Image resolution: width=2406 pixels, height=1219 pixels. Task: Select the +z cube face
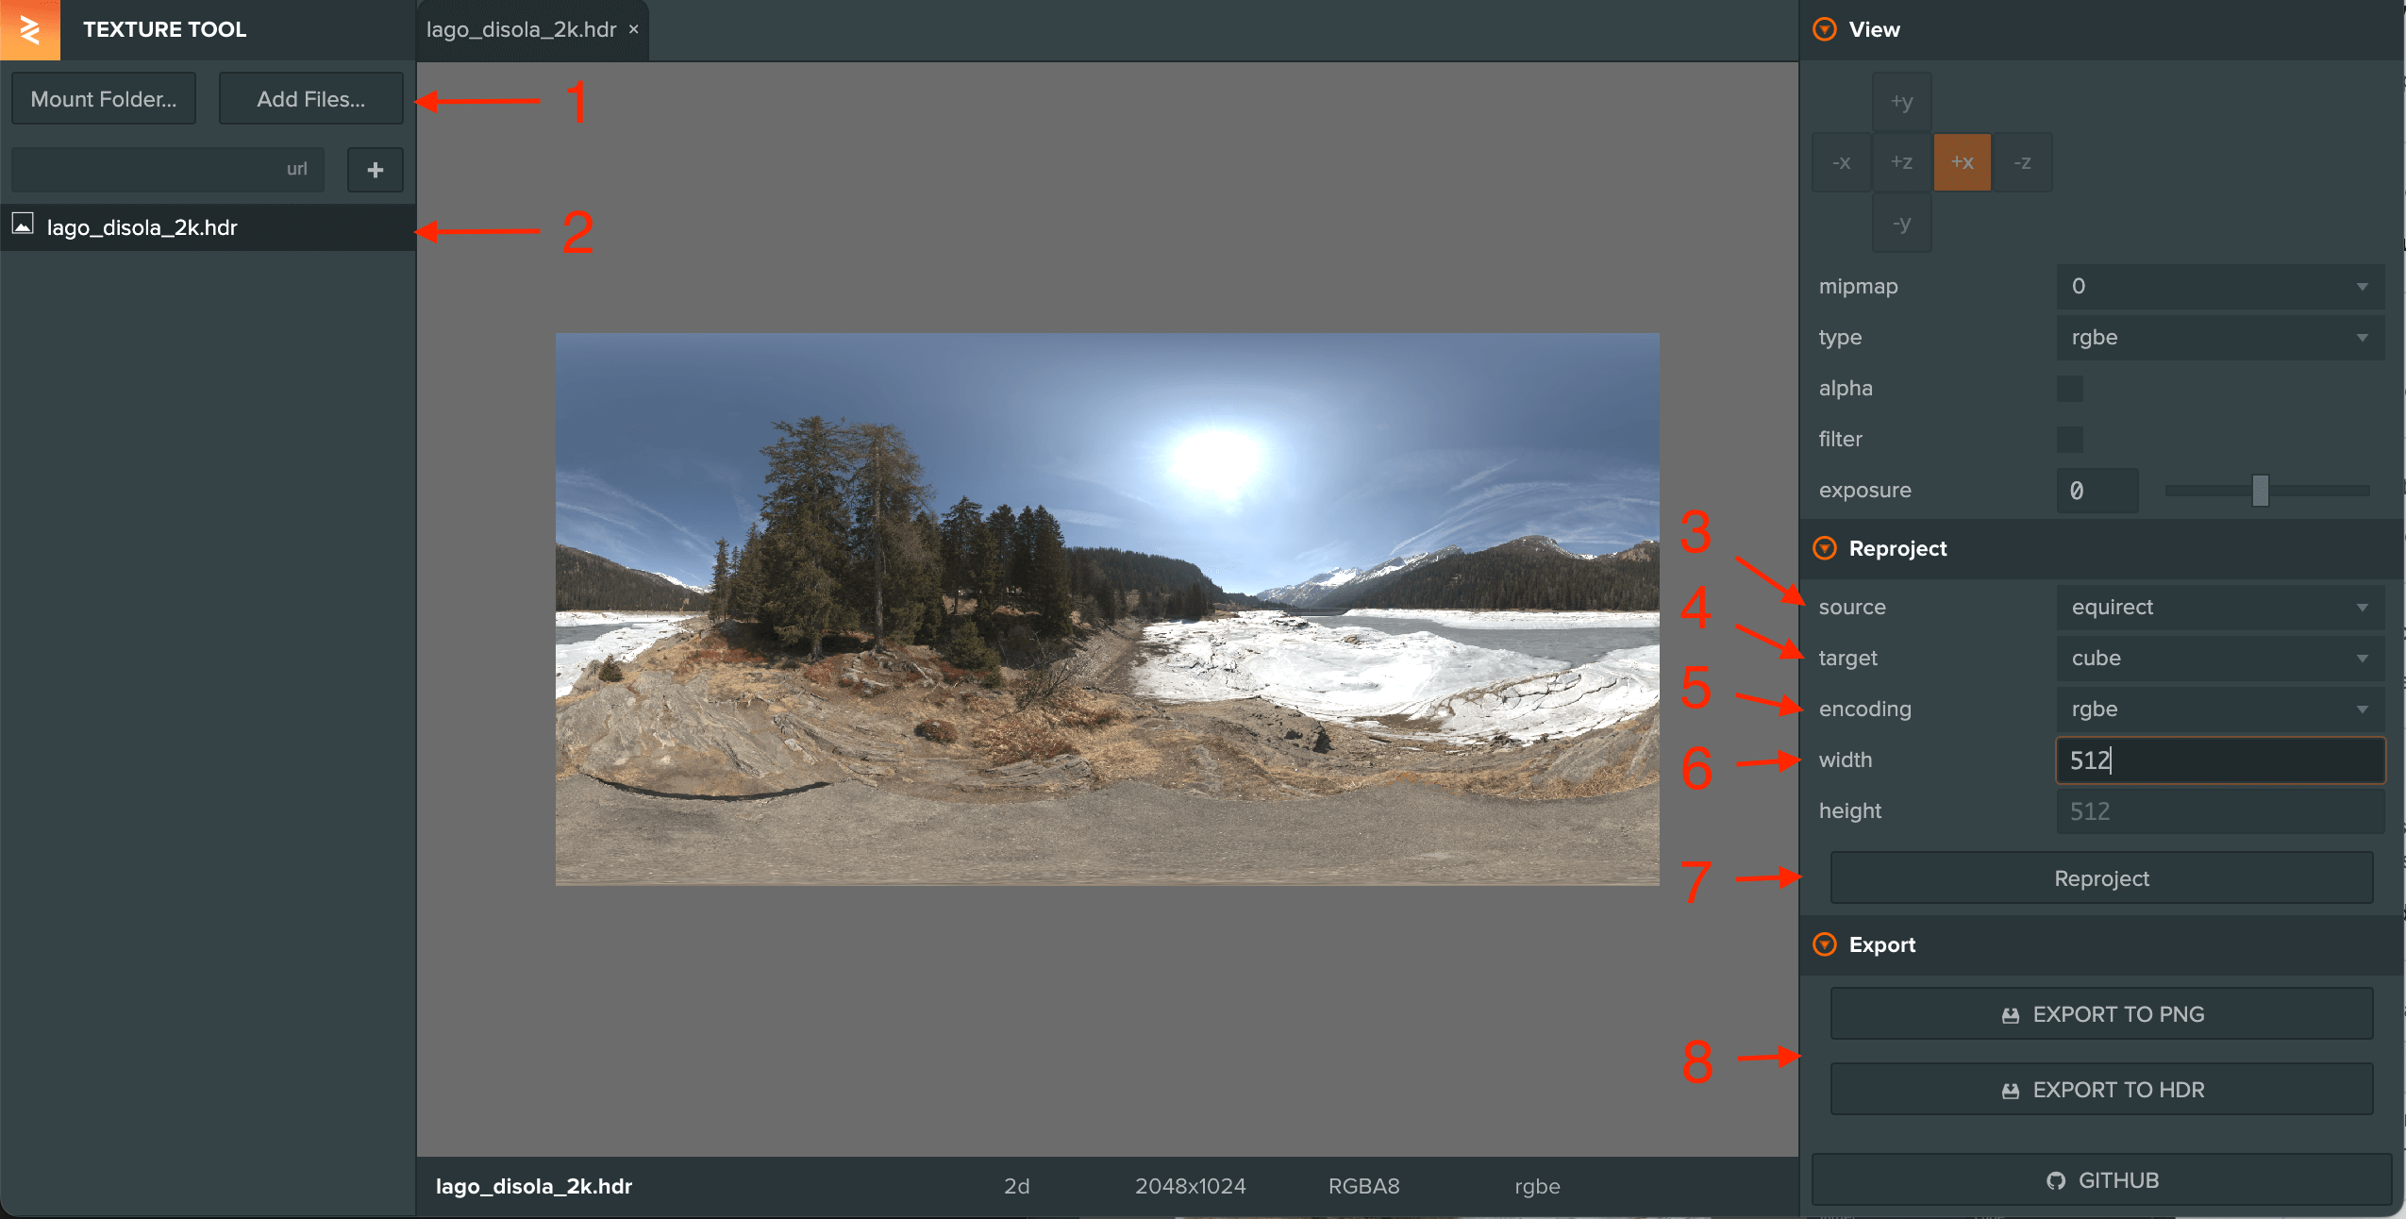[1901, 162]
